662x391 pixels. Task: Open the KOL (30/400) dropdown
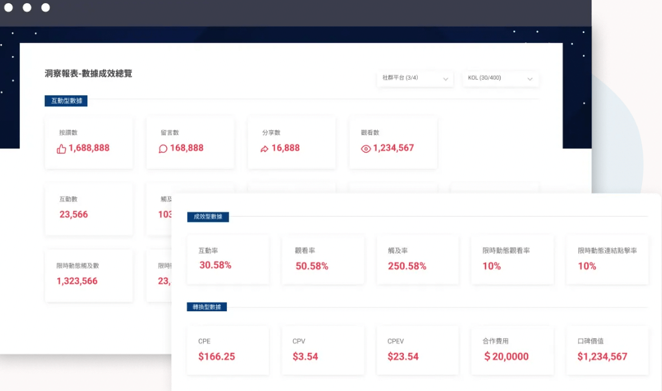click(501, 78)
